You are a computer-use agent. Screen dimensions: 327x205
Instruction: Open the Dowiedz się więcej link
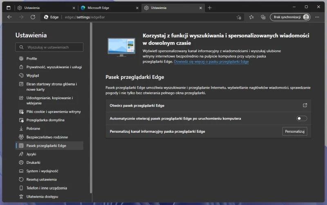point(211,62)
